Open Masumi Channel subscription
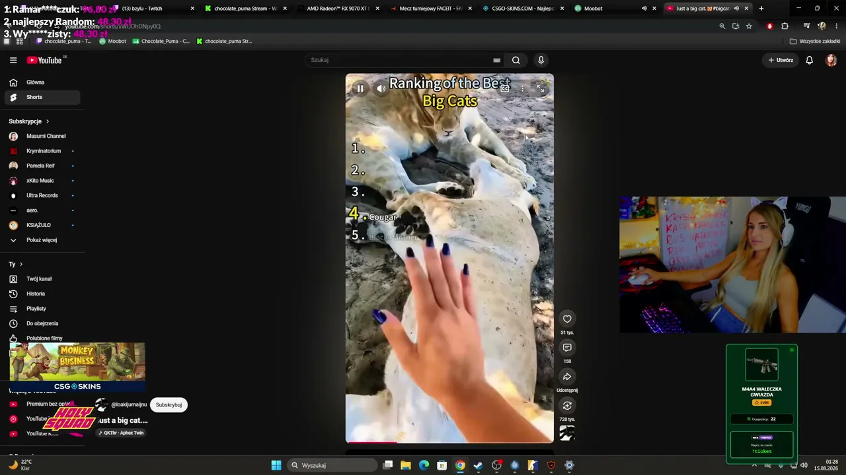The height and width of the screenshot is (475, 846). [x=43, y=136]
